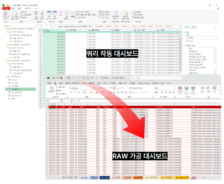Click the Save icon in Excel title bar
The width and height of the screenshot is (224, 184).
(x=69, y=78)
